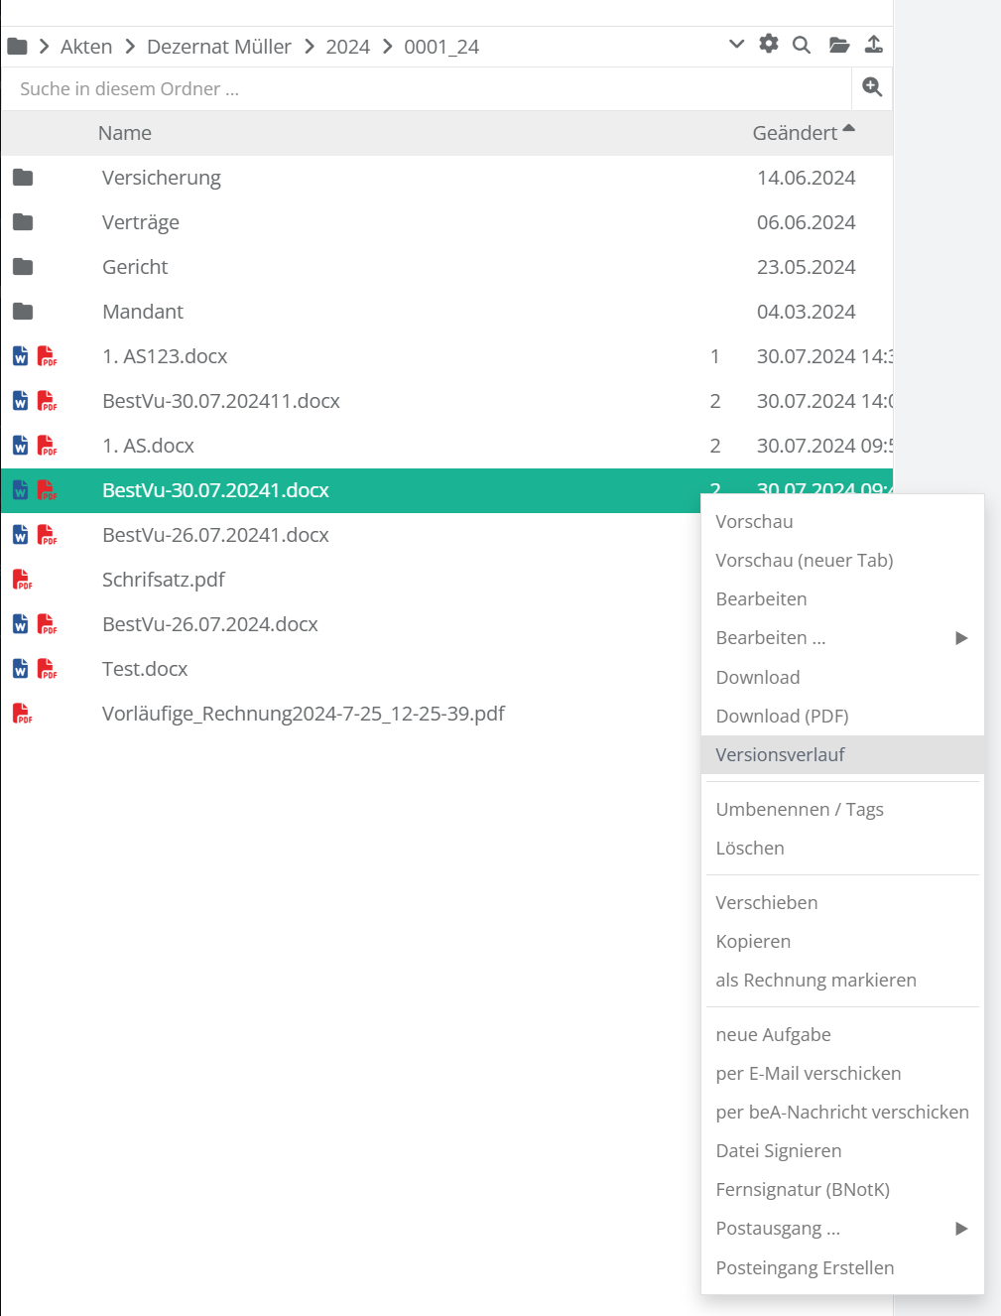This screenshot has height=1316, width=1001.
Task: Click the magnifier search icon in toolbar
Action: pyautogui.click(x=802, y=45)
